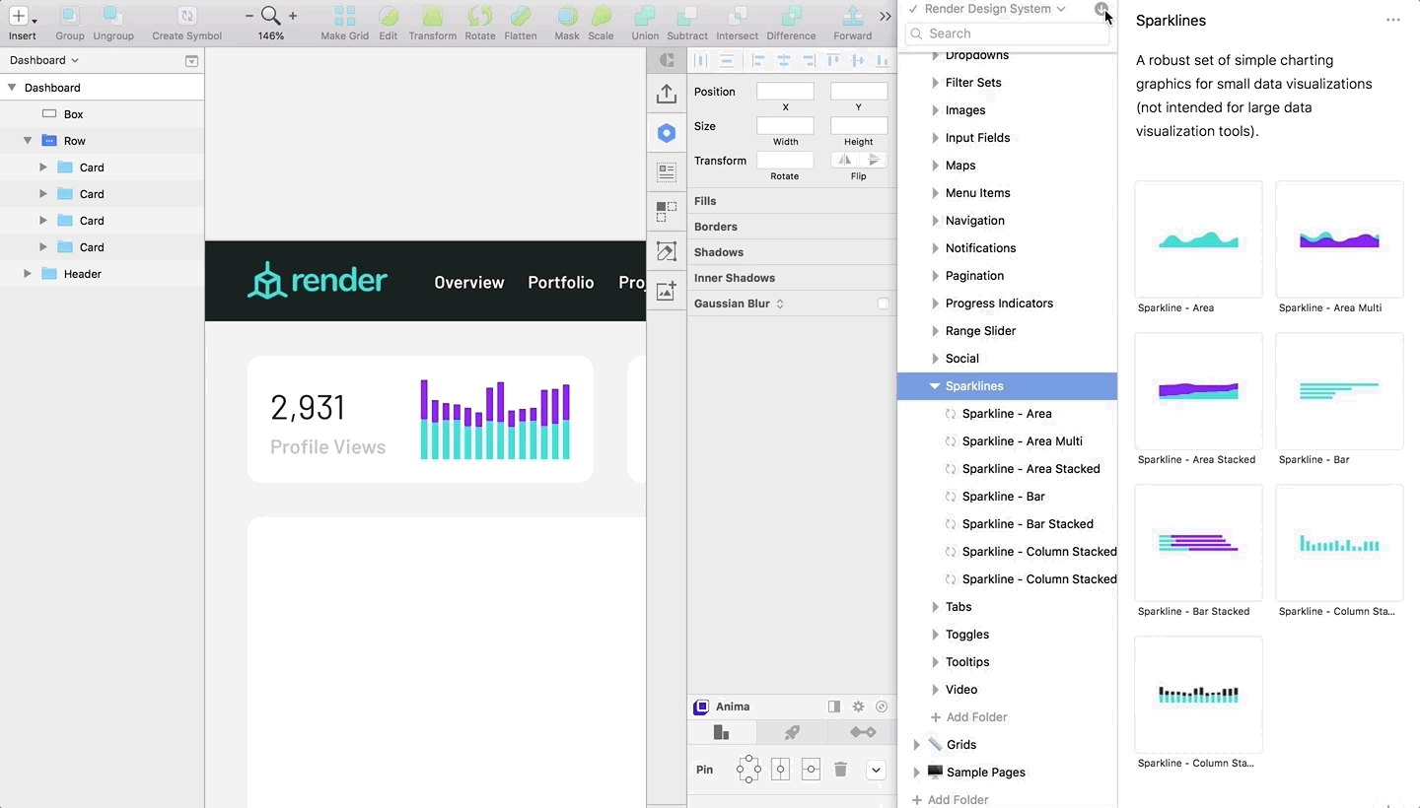Collapse the Row layer group
The height and width of the screenshot is (808, 1420).
click(x=28, y=141)
